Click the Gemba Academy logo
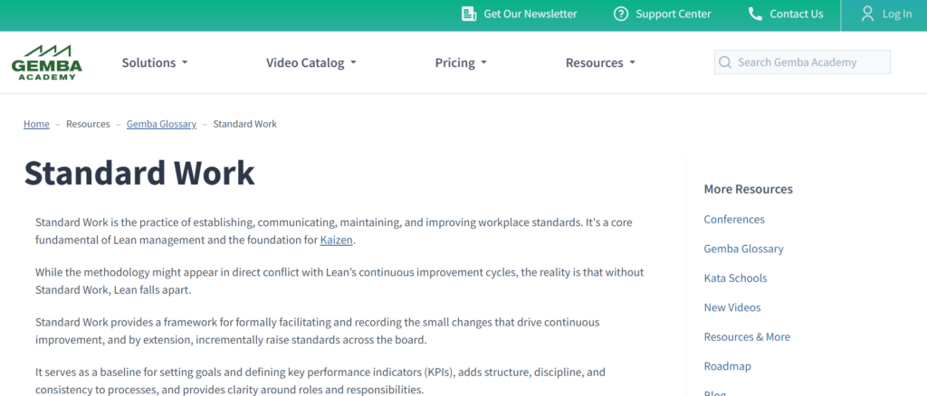 coord(47,62)
